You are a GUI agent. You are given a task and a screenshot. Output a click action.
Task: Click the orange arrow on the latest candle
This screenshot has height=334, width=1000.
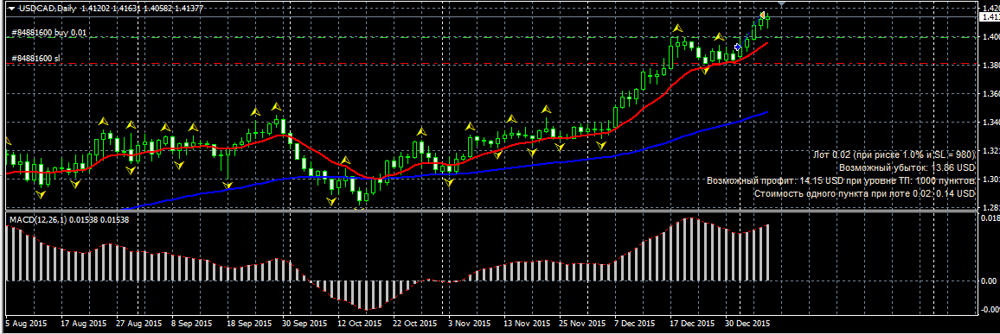click(x=761, y=16)
